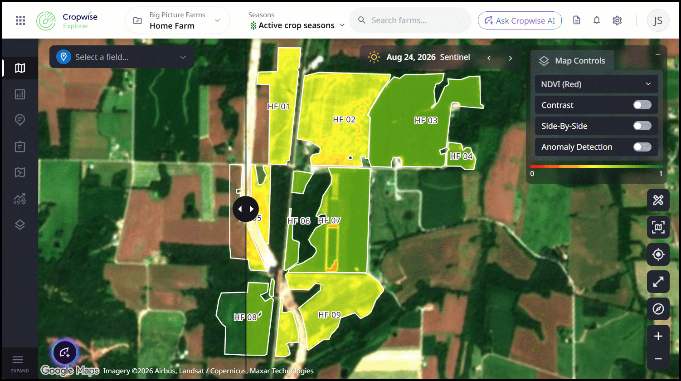The image size is (681, 381).
Task: Open the Select a field dropdown
Action: (x=122, y=57)
